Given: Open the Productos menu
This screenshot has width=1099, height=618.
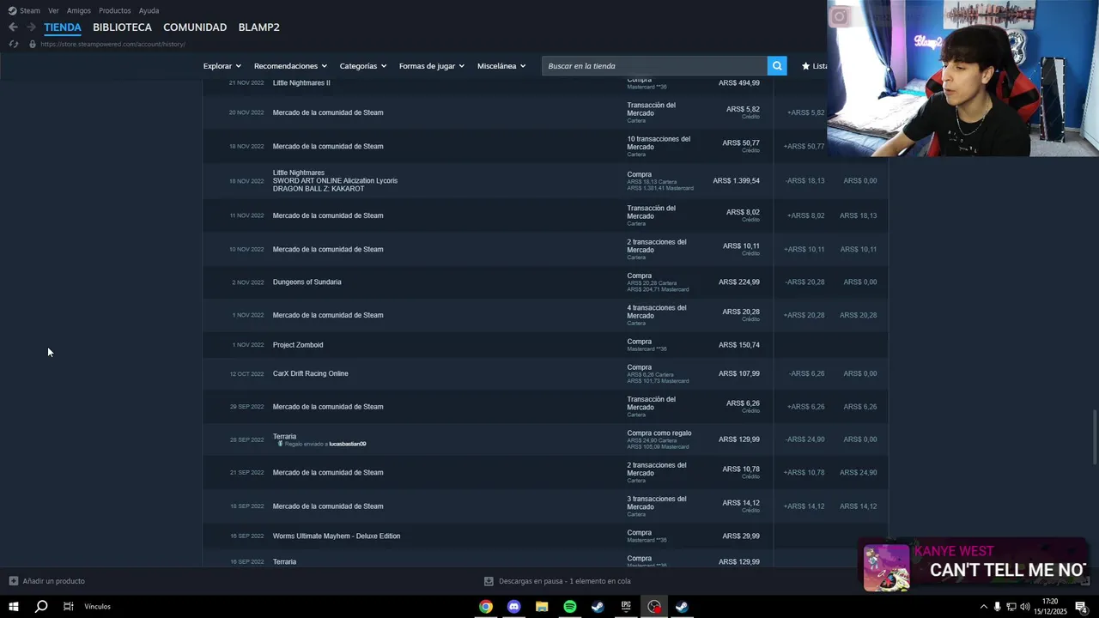Looking at the screenshot, I should (x=115, y=11).
